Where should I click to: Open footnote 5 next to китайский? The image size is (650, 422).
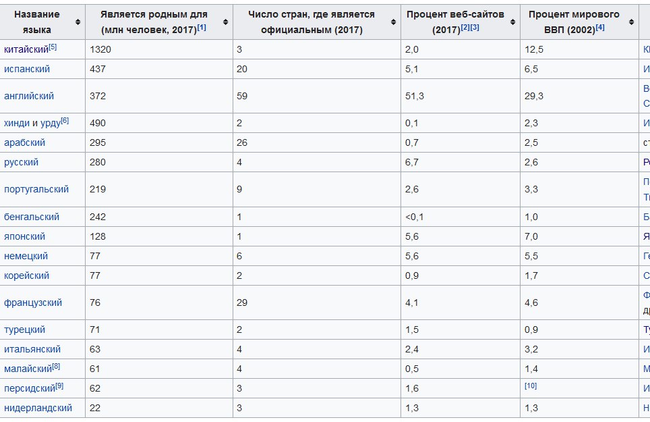click(53, 47)
